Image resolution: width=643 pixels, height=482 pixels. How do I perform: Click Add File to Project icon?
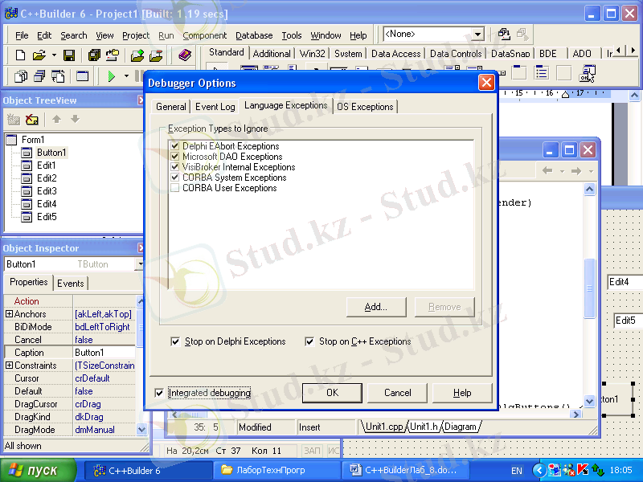coord(137,55)
